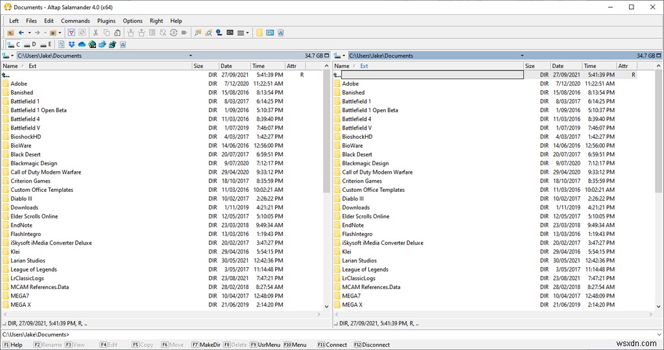This screenshot has width=664, height=350.
Task: Click the blue Back arrow in toolbar
Action: [x=21, y=32]
